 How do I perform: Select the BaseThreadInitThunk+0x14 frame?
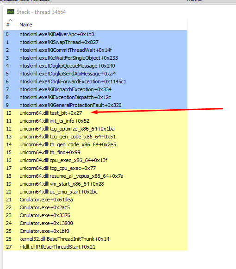(x=95, y=239)
